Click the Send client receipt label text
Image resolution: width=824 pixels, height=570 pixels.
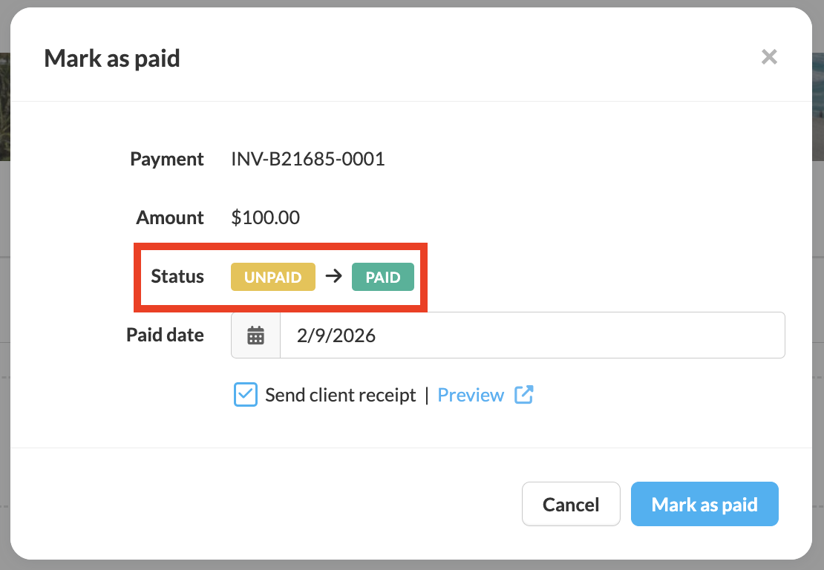(340, 395)
